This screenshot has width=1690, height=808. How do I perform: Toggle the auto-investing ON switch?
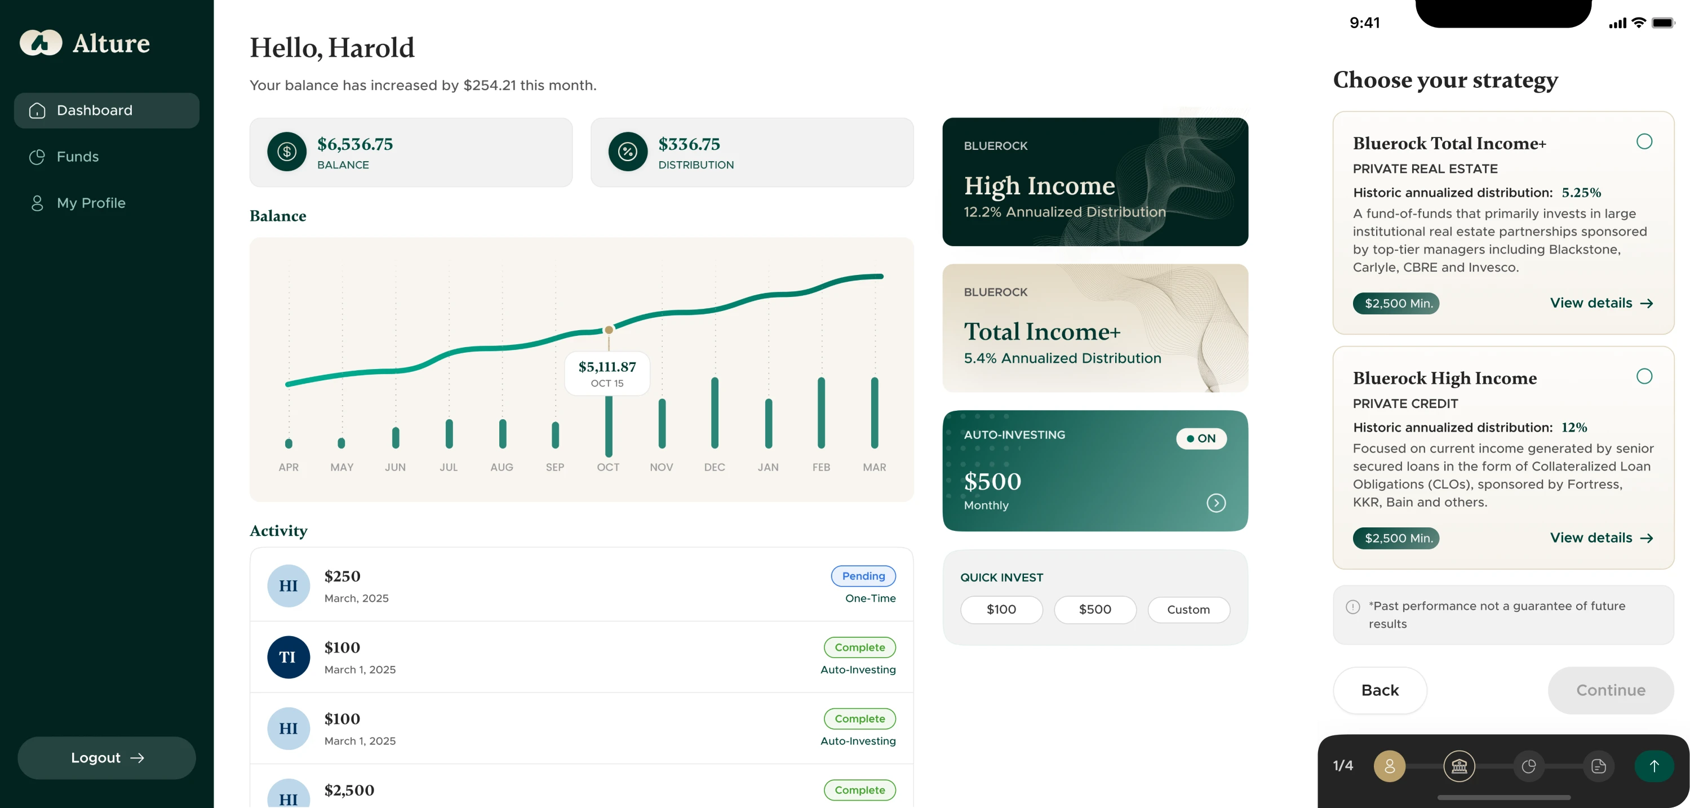point(1201,439)
